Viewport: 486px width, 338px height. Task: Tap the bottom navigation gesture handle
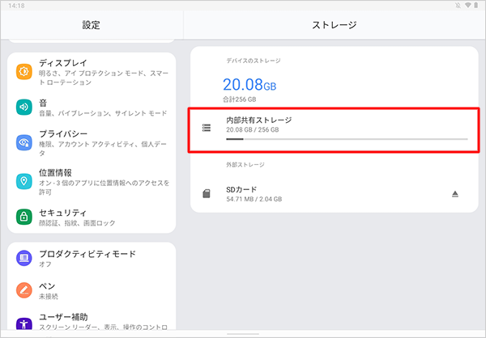pyautogui.click(x=243, y=334)
